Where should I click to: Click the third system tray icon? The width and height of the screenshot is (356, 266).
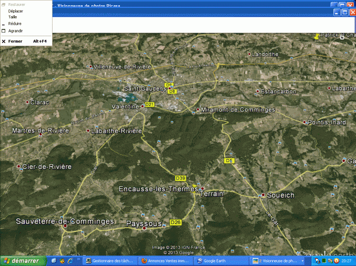330,261
